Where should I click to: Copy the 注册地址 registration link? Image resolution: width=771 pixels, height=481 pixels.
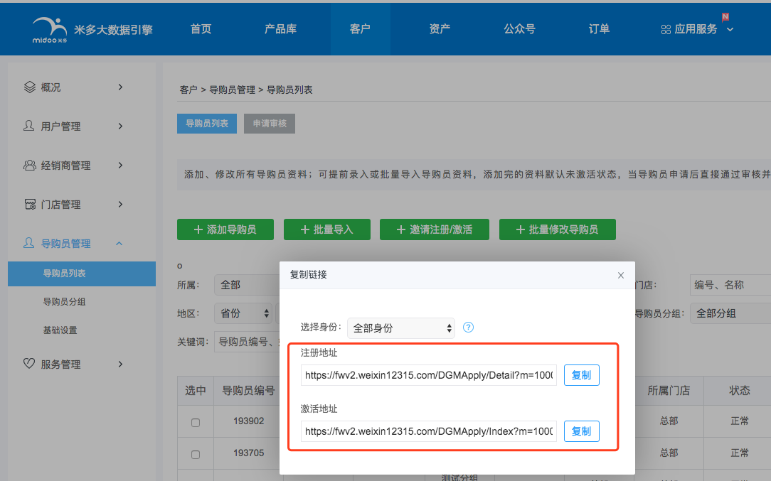(581, 374)
